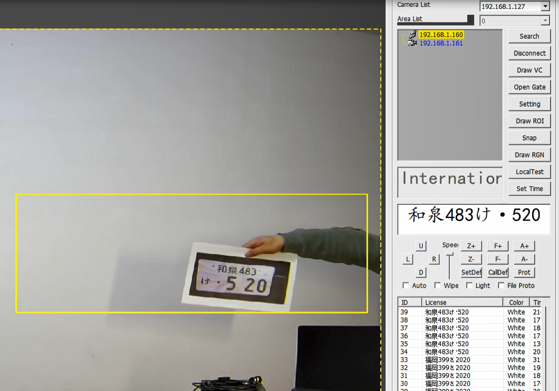This screenshot has height=391, width=559.
Task: Click the Open Gate button
Action: (529, 87)
